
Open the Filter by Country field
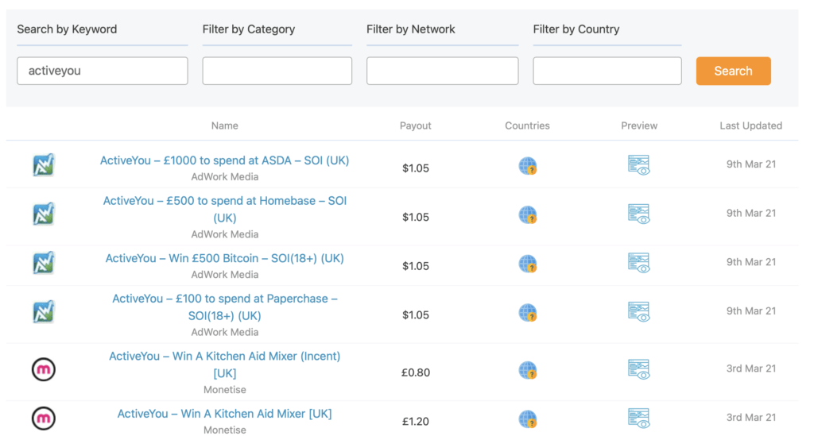(x=607, y=71)
